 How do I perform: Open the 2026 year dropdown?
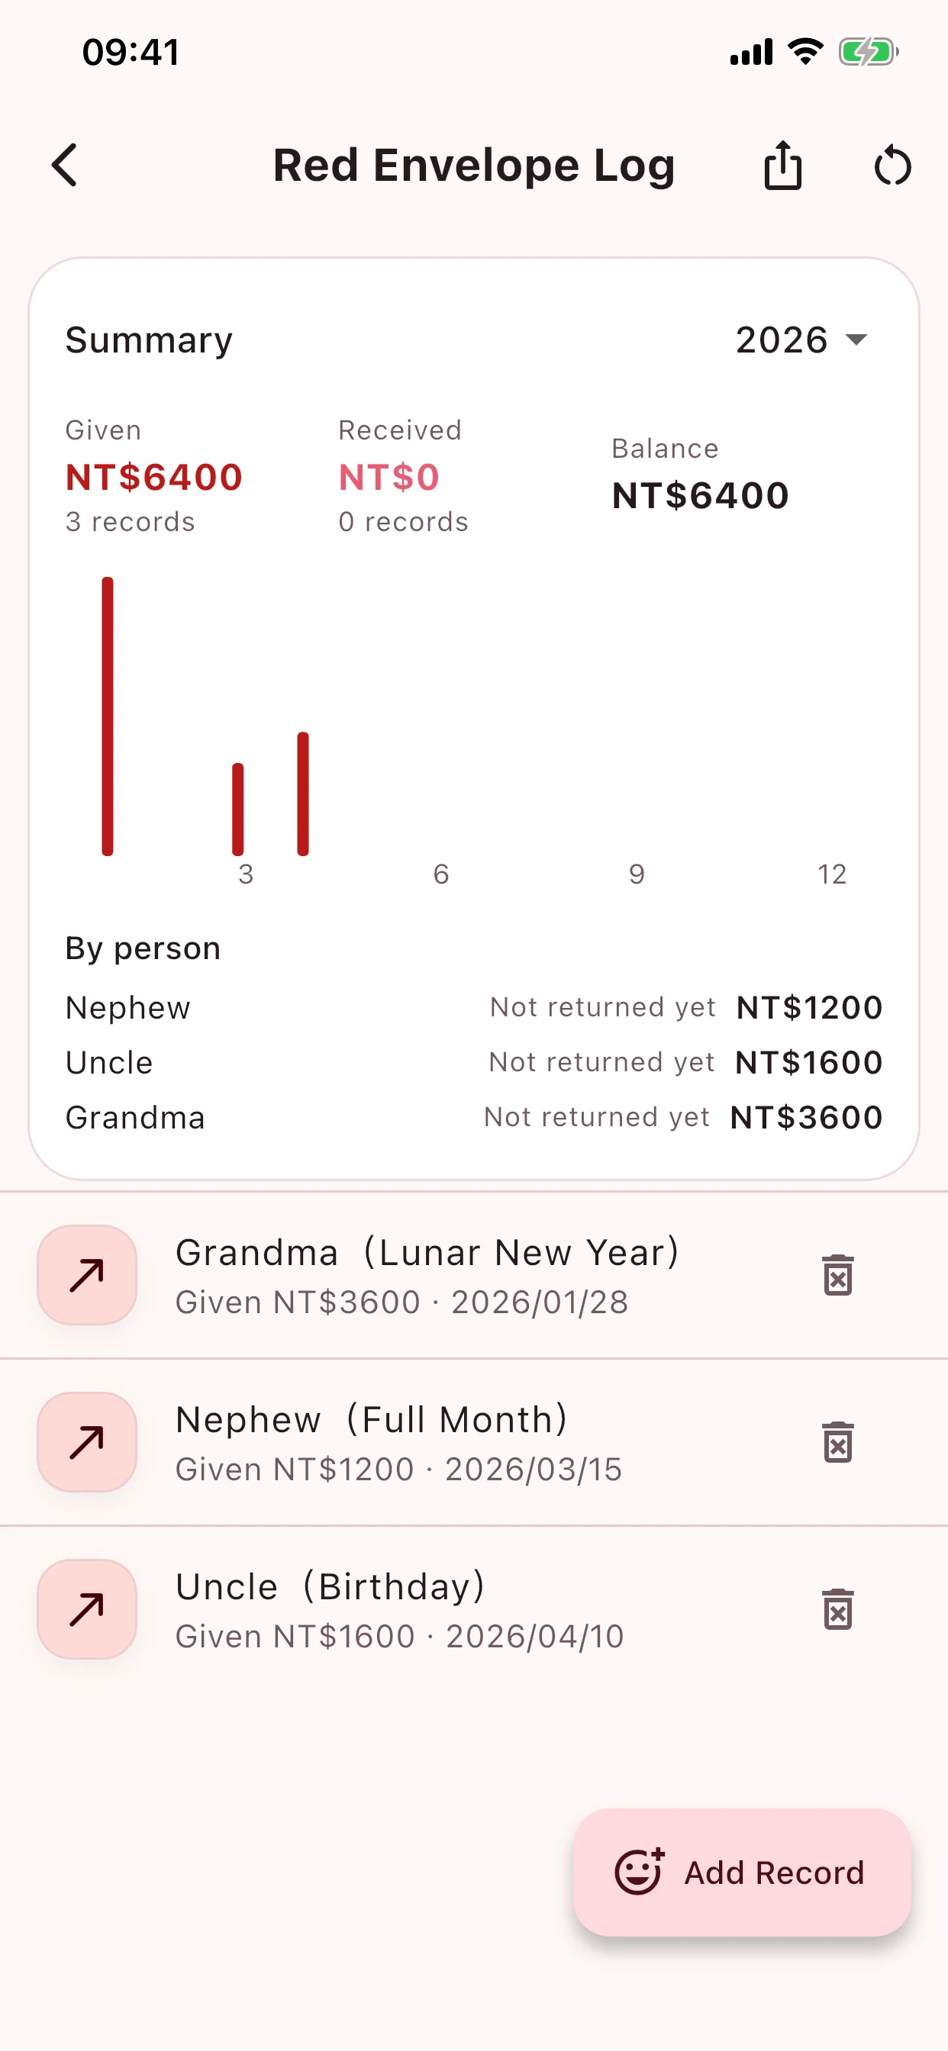801,340
